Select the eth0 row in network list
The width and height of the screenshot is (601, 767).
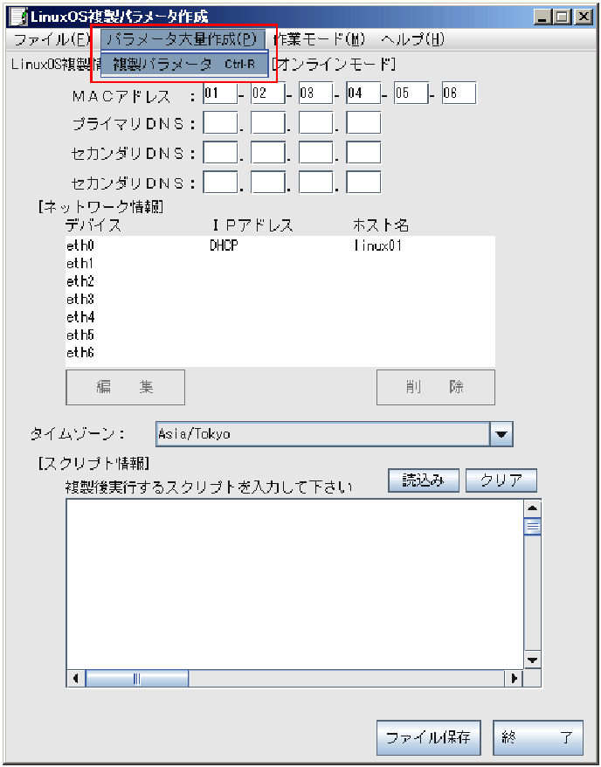[280, 245]
